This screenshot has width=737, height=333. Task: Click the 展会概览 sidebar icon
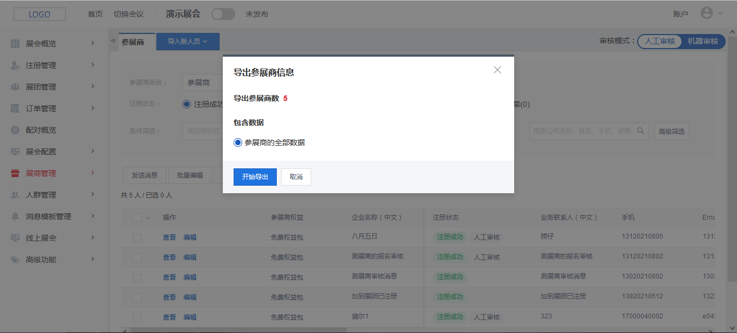coord(15,44)
